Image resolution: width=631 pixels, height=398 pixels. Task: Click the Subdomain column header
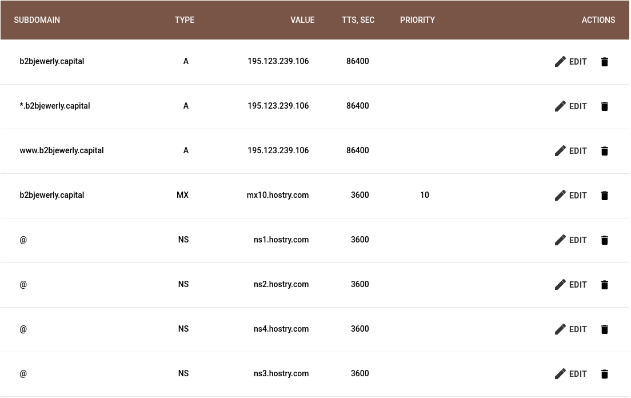[37, 20]
